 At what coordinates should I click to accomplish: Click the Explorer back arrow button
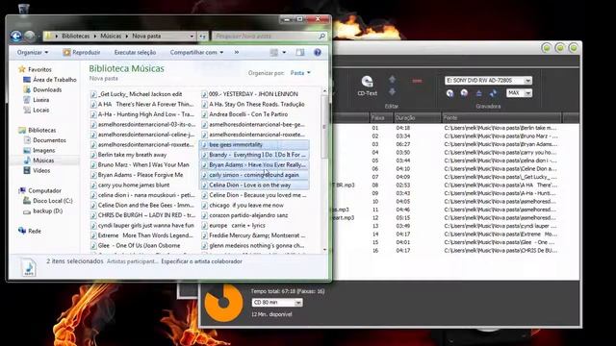coord(16,37)
